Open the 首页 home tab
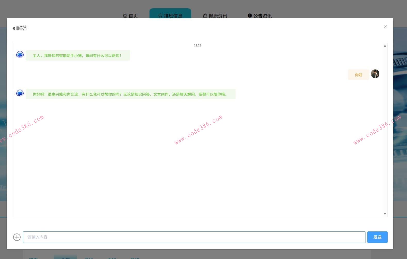Viewport: 407px width, 259px height. [x=130, y=16]
